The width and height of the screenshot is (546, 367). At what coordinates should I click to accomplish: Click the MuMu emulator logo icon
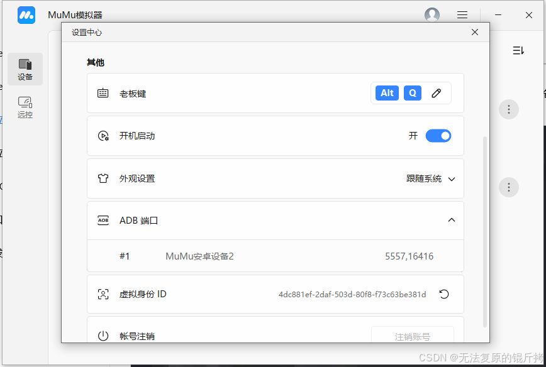coord(26,15)
